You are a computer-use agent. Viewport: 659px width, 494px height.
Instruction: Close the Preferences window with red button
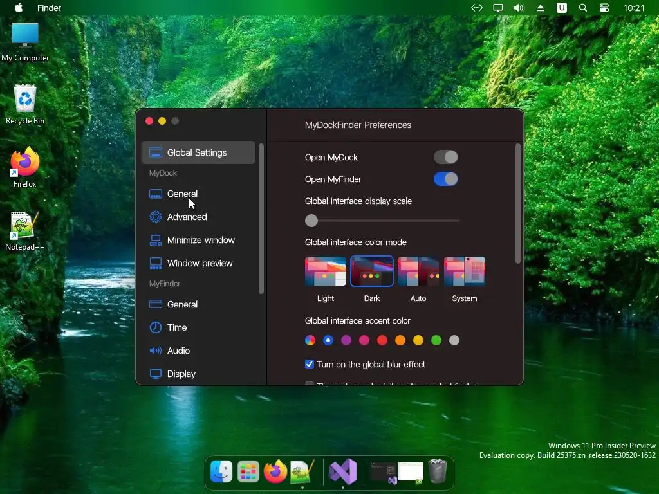pos(149,121)
